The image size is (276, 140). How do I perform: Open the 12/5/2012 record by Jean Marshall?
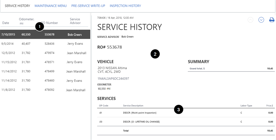45,53
